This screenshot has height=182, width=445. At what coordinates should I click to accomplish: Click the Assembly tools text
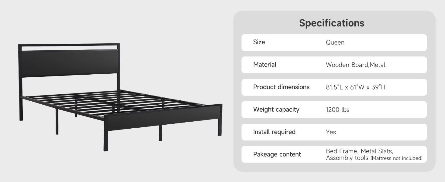[x=347, y=158]
